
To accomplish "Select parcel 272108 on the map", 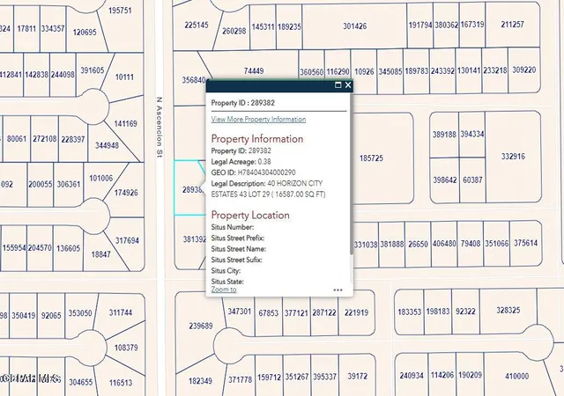I will tap(45, 138).
